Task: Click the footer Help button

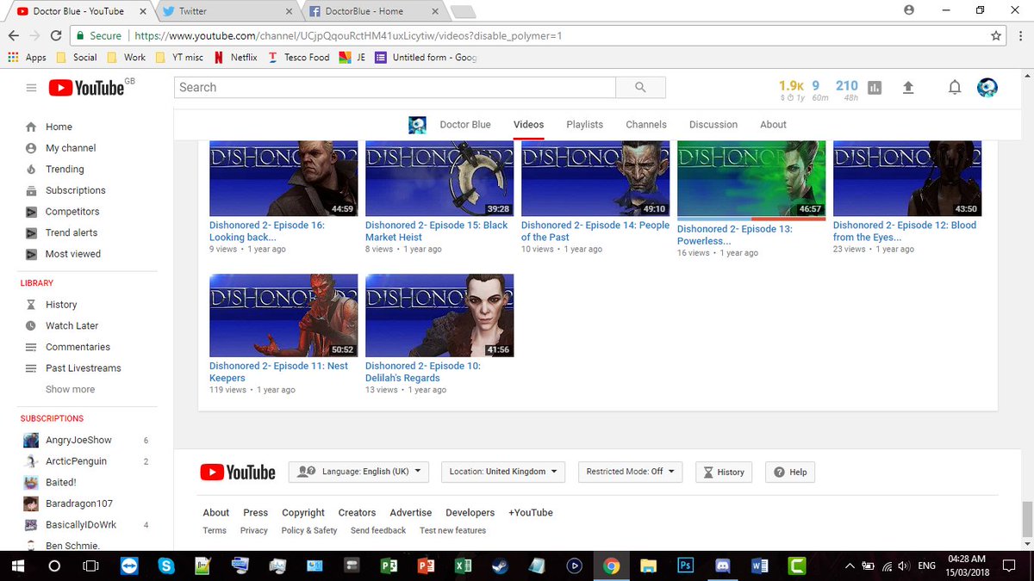Action: coord(790,472)
